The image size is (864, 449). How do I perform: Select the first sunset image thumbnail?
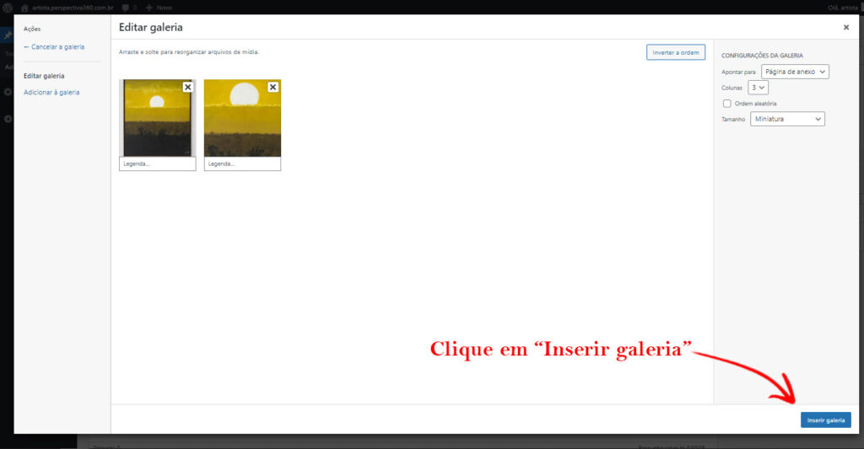click(158, 118)
